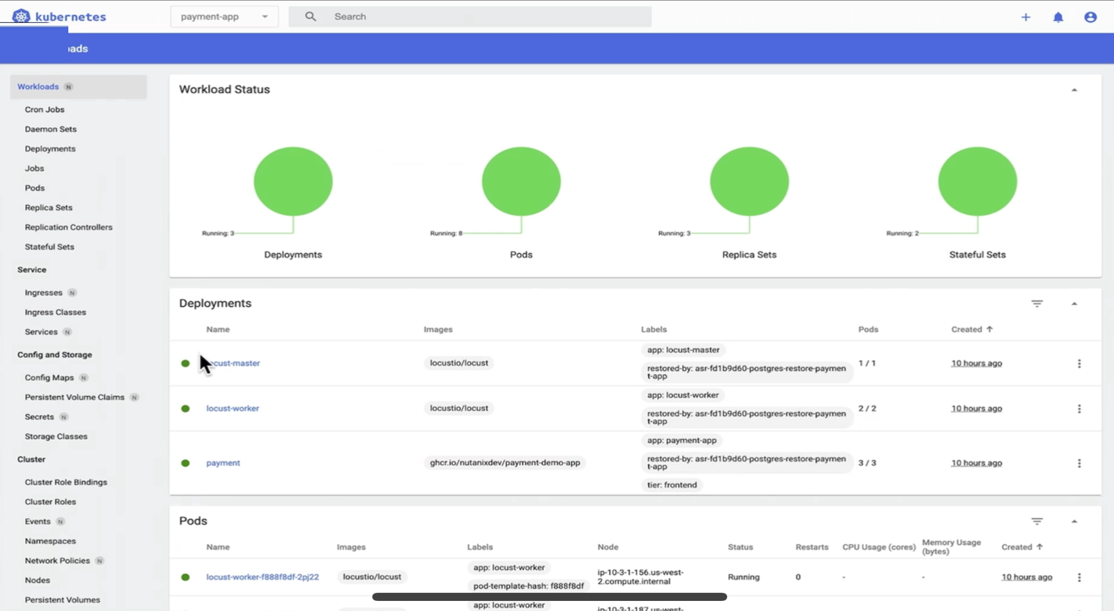This screenshot has height=611, width=1114.
Task: Open Cluster Role Bindings in the sidebar
Action: pyautogui.click(x=65, y=482)
